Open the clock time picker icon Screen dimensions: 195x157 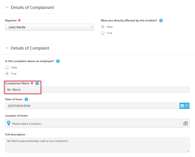coord(187,106)
